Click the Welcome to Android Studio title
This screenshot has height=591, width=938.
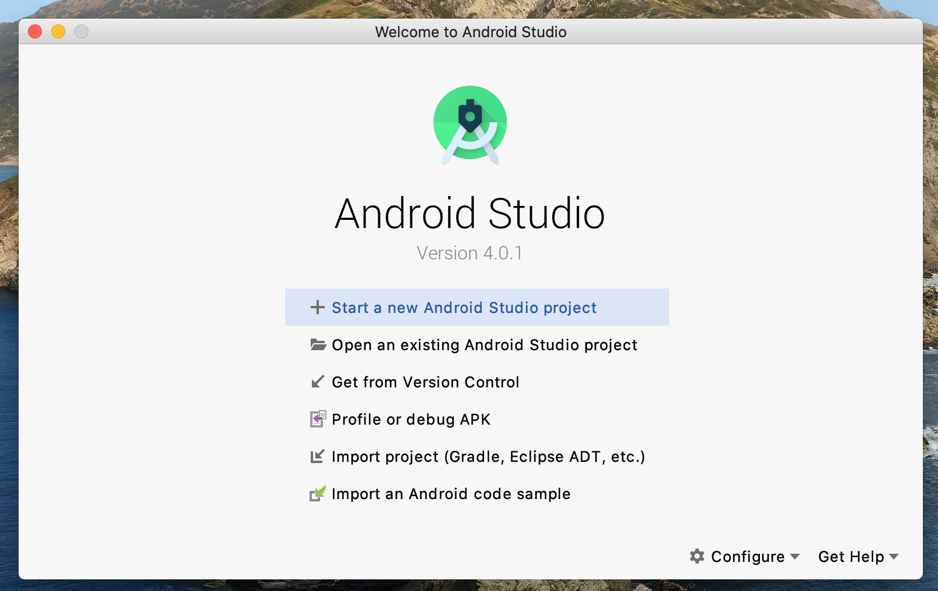click(471, 32)
